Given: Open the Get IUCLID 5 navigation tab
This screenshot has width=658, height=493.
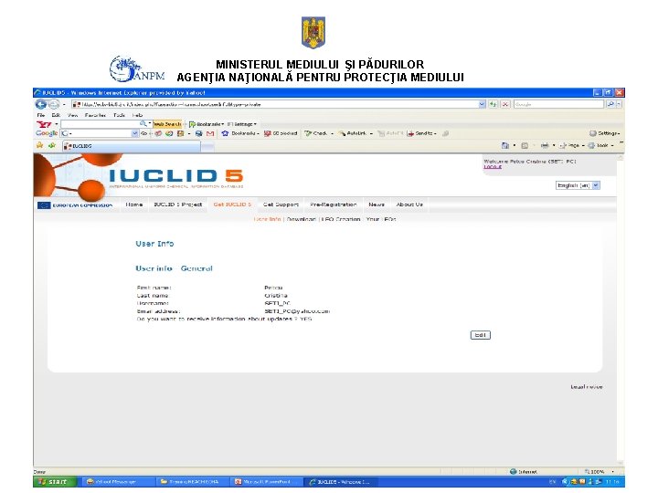Looking at the screenshot, I should tap(232, 205).
